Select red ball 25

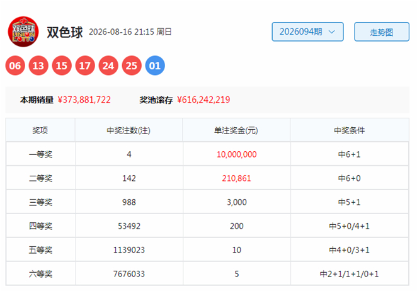pos(132,66)
